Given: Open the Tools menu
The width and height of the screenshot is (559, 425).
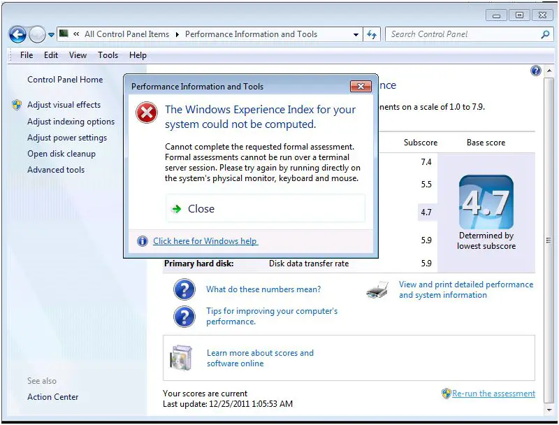Looking at the screenshot, I should (108, 55).
